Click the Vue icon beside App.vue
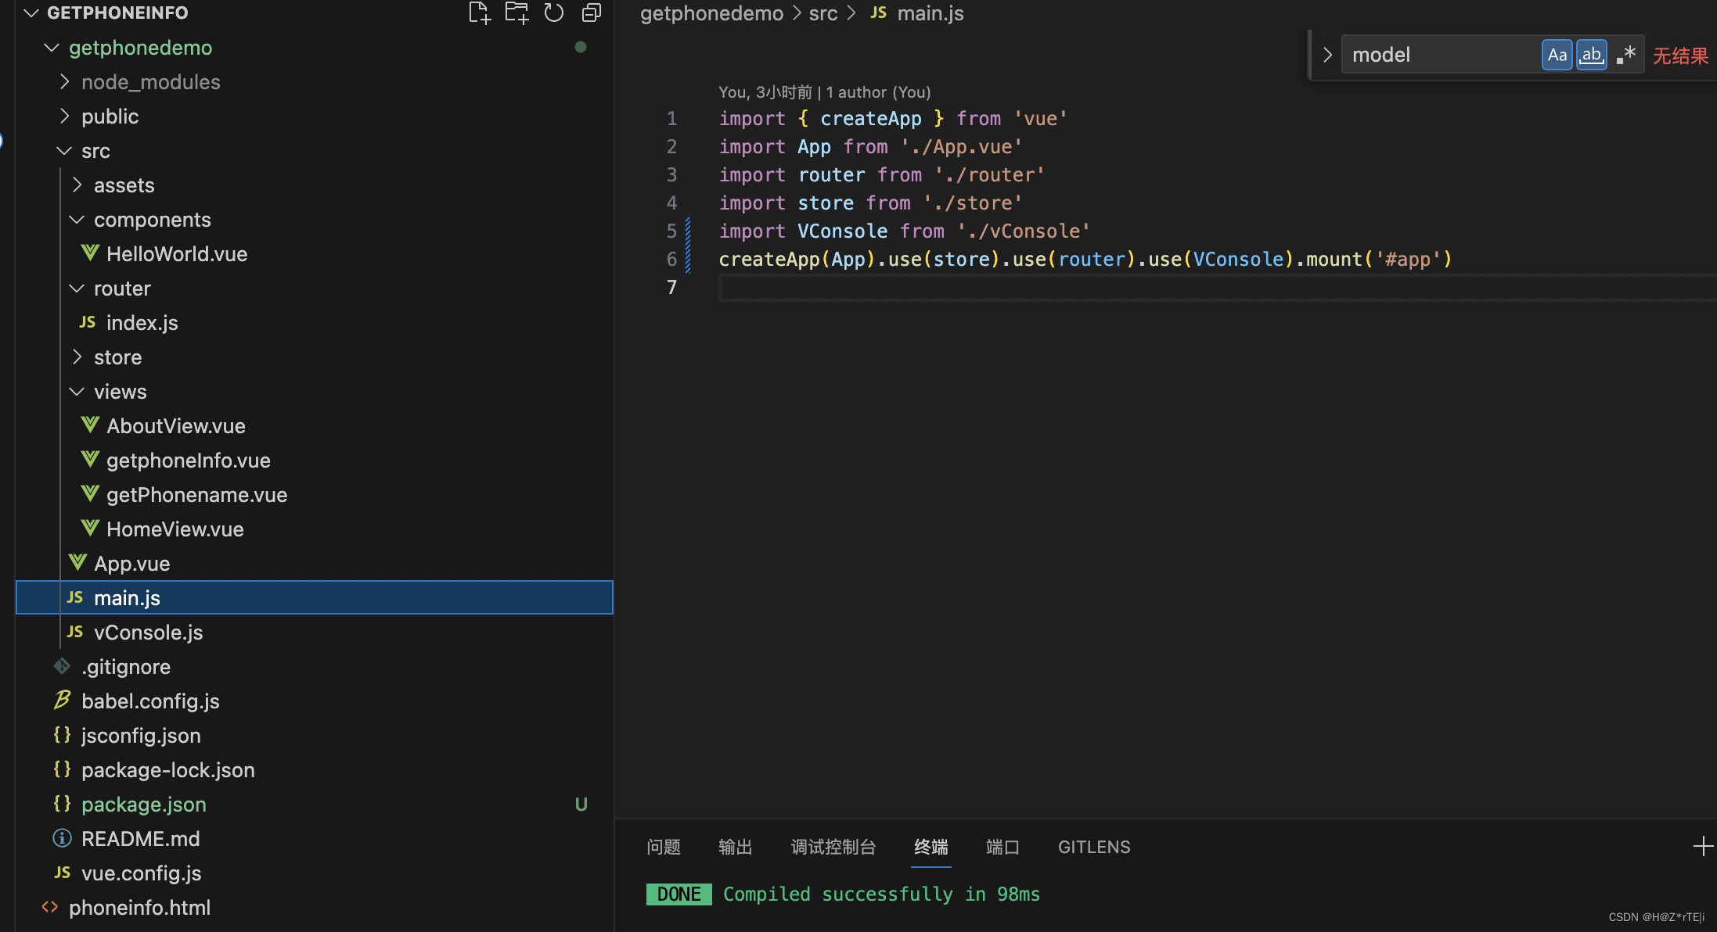 [x=77, y=563]
